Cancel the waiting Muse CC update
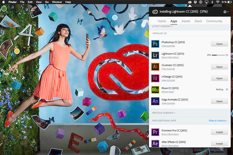Image resolution: width=233 pixels, height=155 pixels. coord(227,90)
